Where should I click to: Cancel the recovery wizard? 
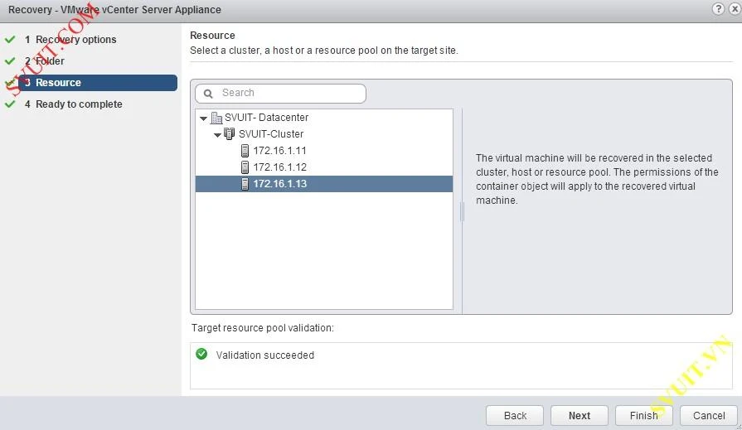(x=708, y=415)
